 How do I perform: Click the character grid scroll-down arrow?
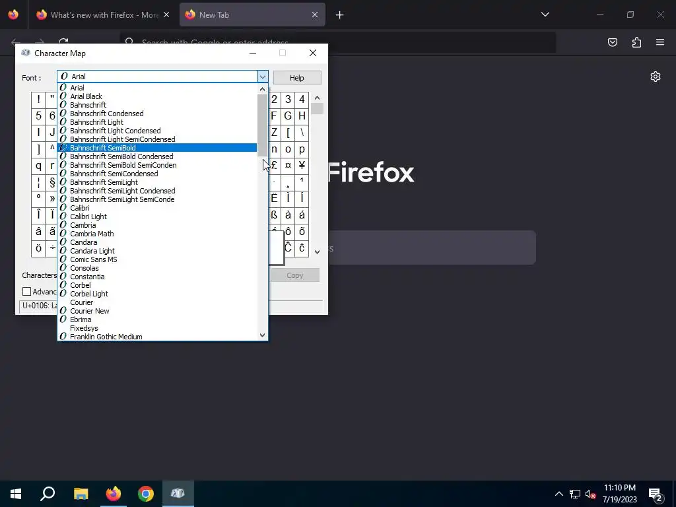pos(317,252)
